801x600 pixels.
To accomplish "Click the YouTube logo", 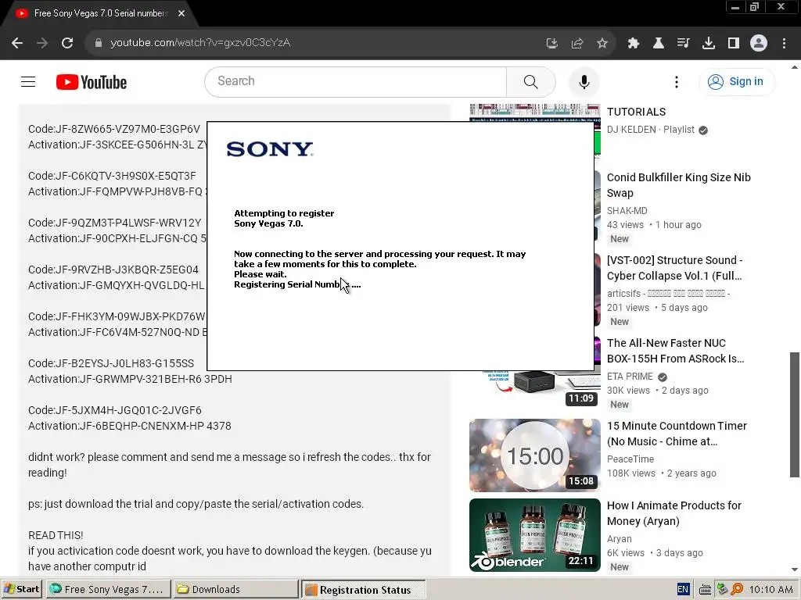I will [92, 82].
